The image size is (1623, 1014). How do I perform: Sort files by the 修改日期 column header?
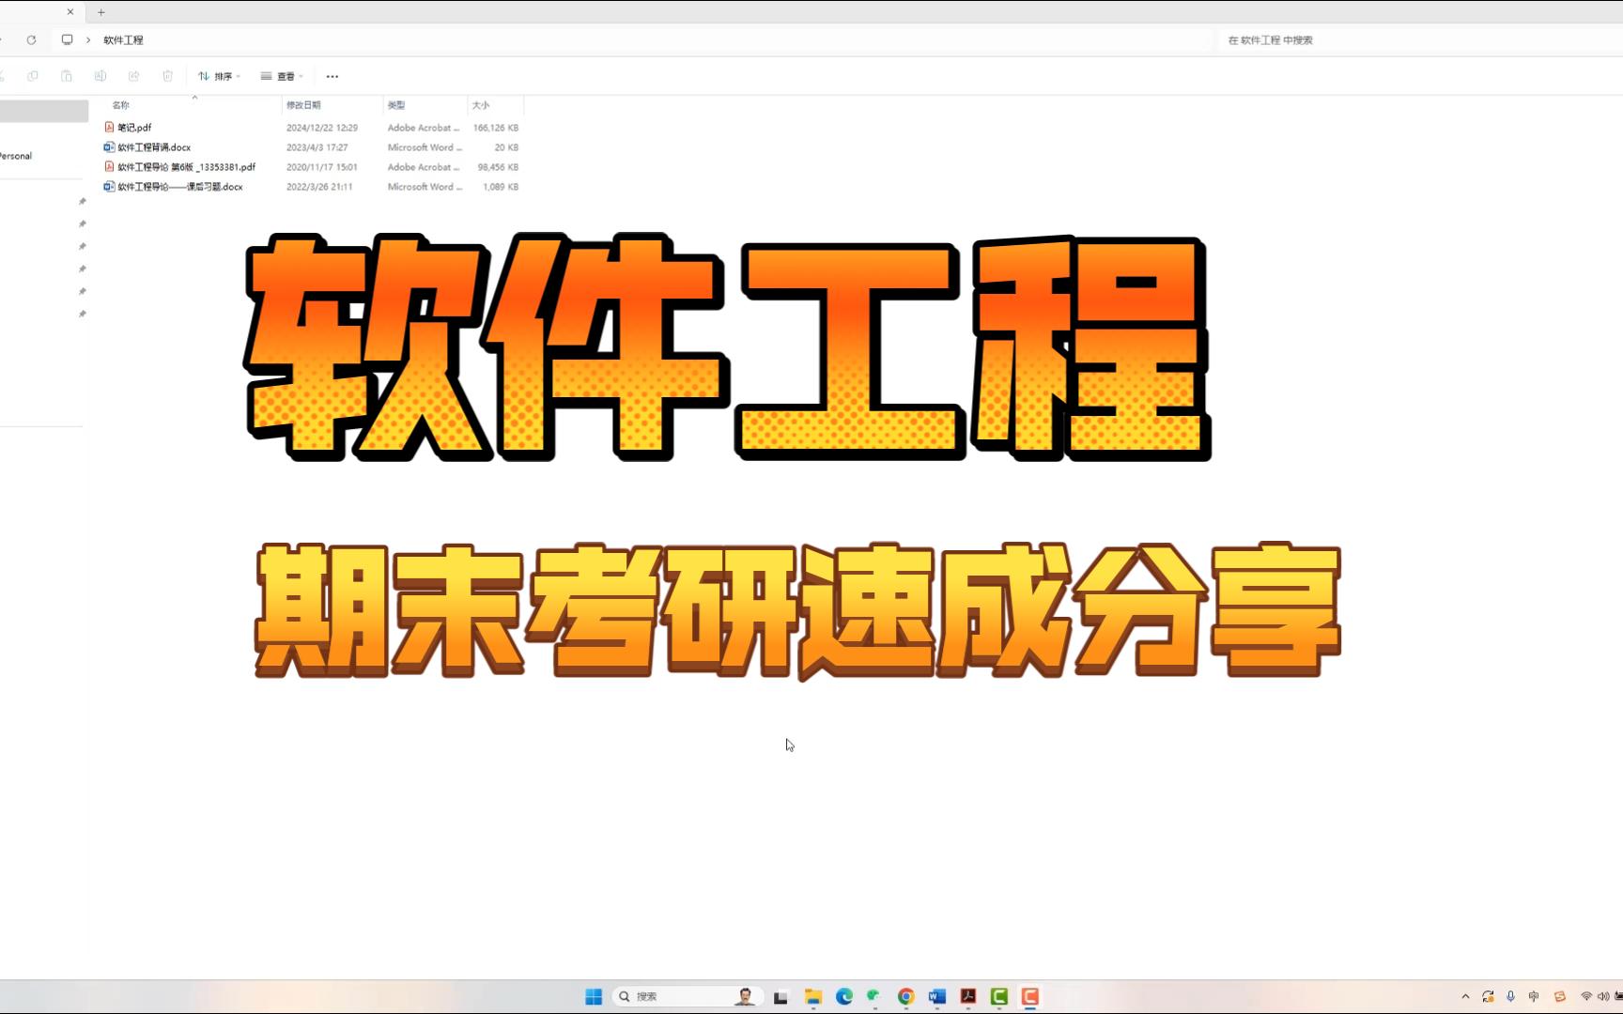[x=303, y=105]
